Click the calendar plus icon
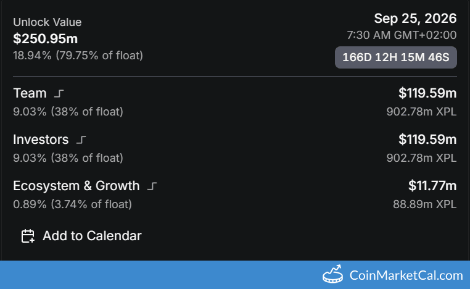470x289 pixels. 28,236
